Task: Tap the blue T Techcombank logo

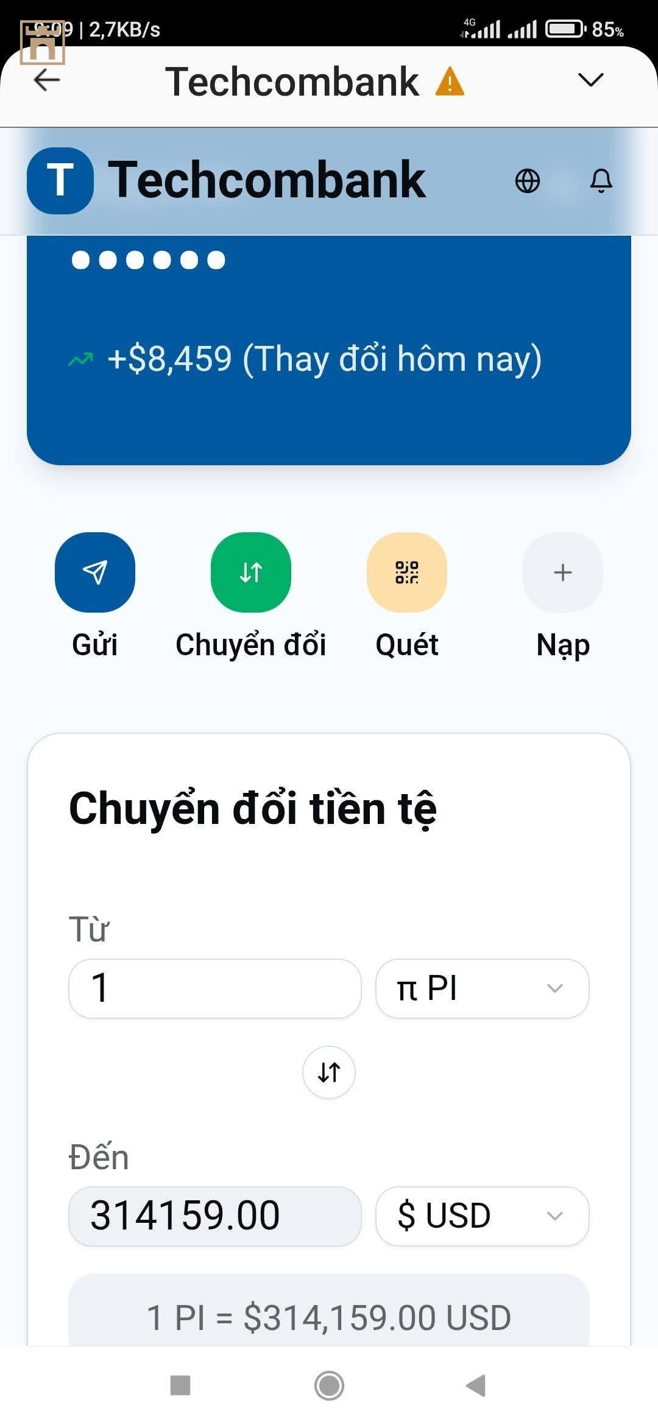Action: tap(60, 181)
